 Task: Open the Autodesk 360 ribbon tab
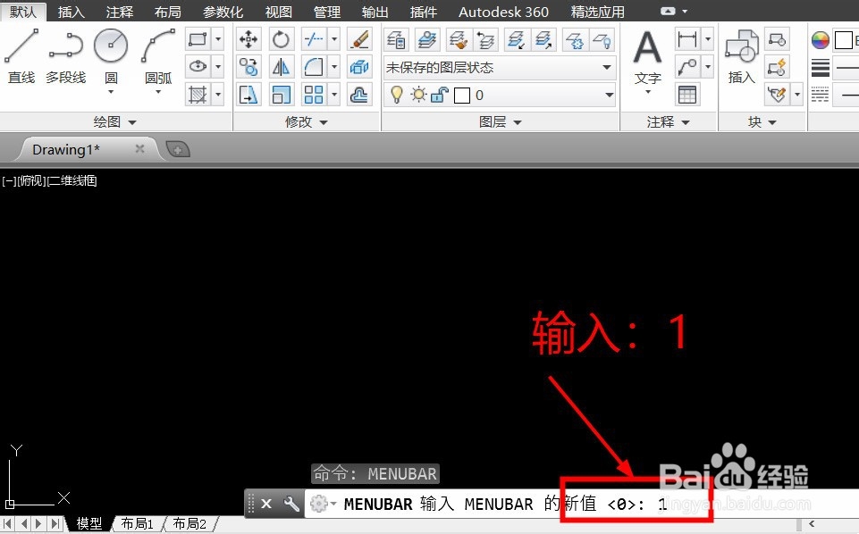tap(503, 12)
